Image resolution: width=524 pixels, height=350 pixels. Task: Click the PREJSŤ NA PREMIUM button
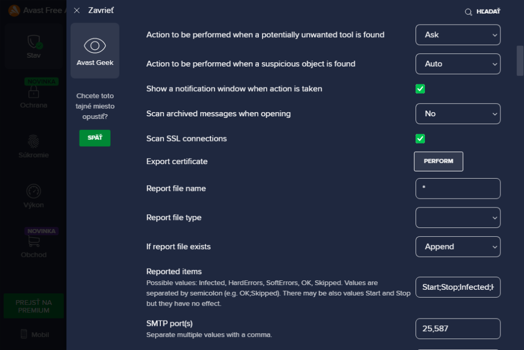coord(33,306)
